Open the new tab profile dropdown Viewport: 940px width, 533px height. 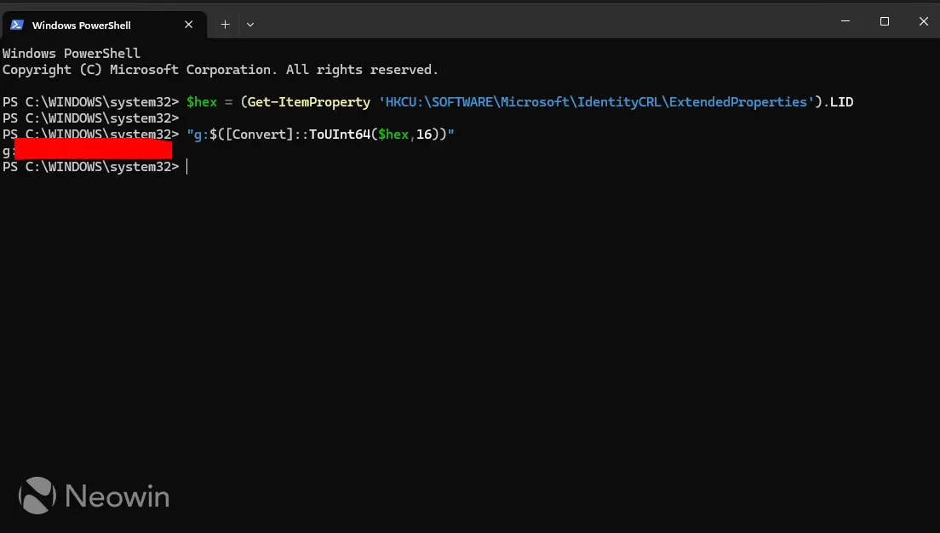coord(250,25)
